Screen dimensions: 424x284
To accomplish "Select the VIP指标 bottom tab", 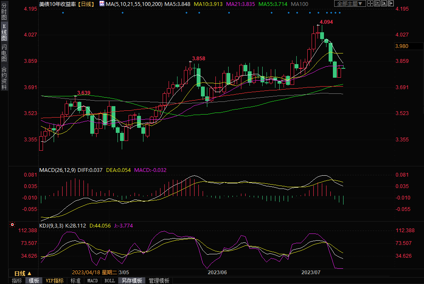I will pos(54,281).
